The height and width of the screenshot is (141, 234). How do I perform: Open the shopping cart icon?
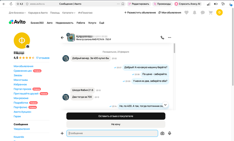(211, 12)
